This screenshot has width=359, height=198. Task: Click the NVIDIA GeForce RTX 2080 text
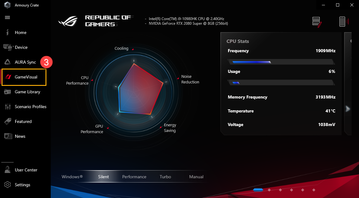[188, 23]
